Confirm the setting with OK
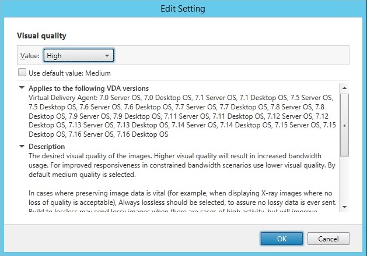This screenshot has width=367, height=256. pyautogui.click(x=282, y=239)
